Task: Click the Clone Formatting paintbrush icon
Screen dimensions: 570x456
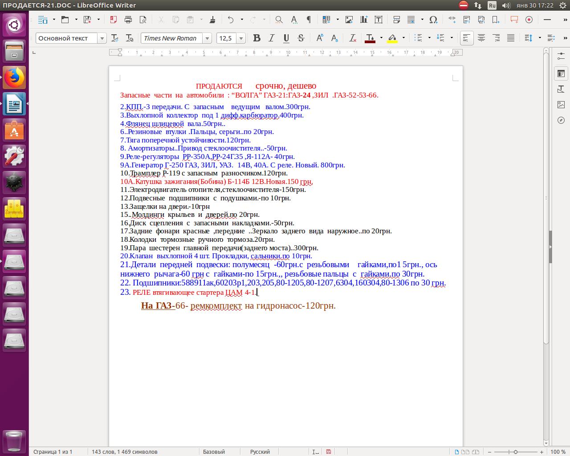Action: pyautogui.click(x=212, y=20)
